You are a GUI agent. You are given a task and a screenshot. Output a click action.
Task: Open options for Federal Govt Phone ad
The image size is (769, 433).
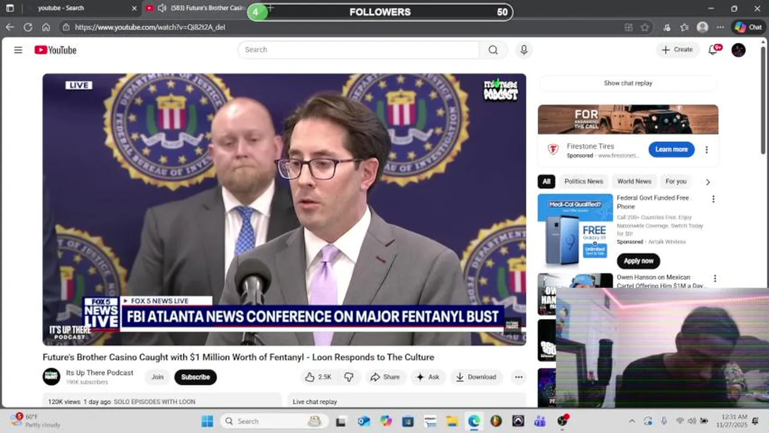(x=713, y=199)
